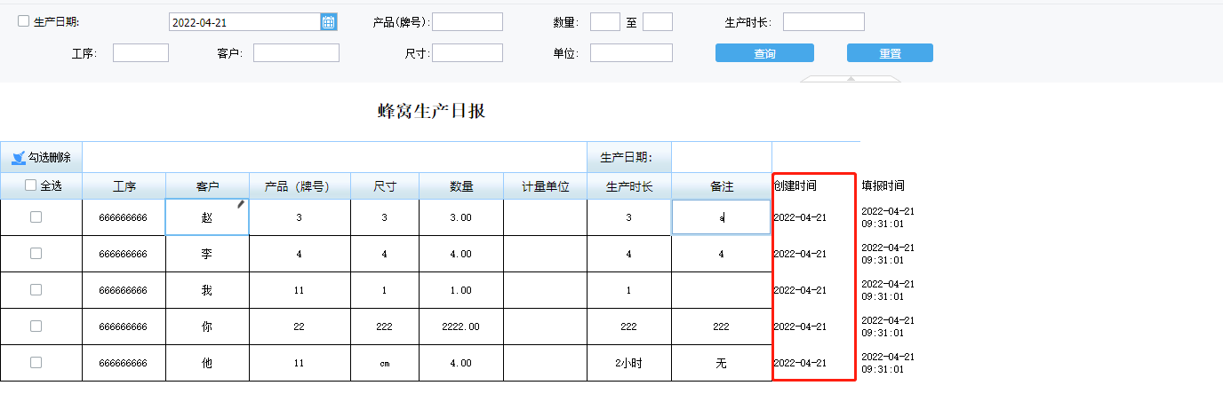The image size is (1223, 417).
Task: Tick the checkbox for the 赵 row
Action: [x=36, y=216]
